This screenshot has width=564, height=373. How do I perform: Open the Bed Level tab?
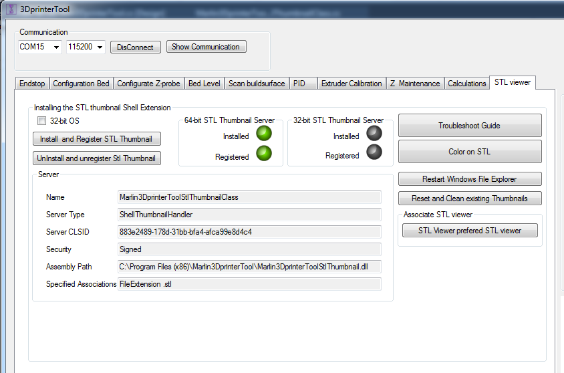tap(204, 84)
